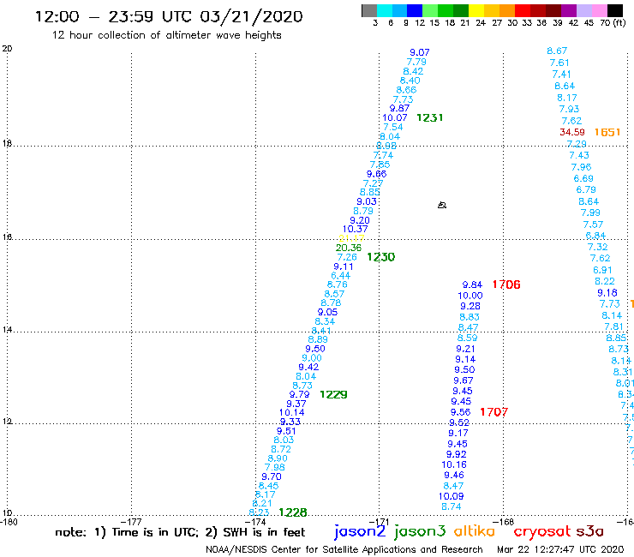The height and width of the screenshot is (557, 634).
Task: Click the wave height value '10.09'
Action: coord(452,496)
